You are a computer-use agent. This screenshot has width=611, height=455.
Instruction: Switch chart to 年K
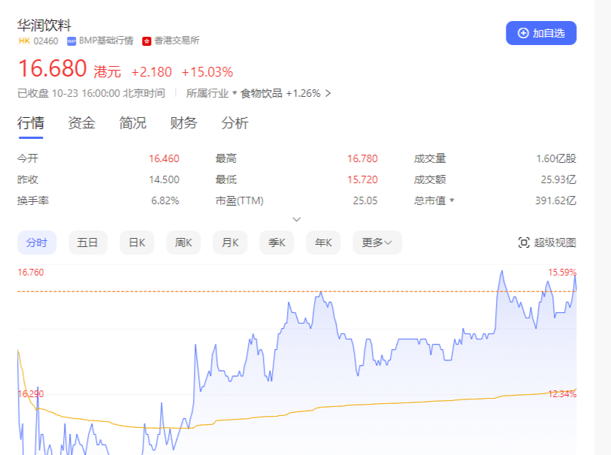pos(323,243)
